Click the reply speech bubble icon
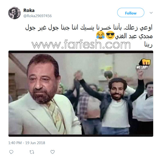The image size is (160, 159). point(11,152)
